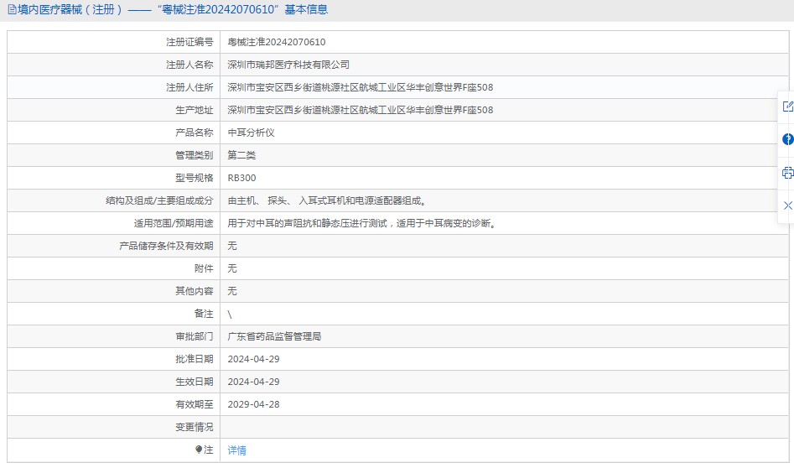Viewport: 794px width, 468px height.
Task: Click the 审批部门 label
Action: (194, 336)
